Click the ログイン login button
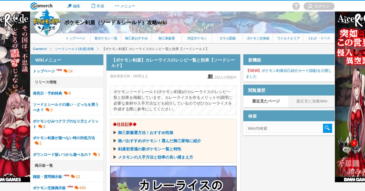Screen dimensions: 365x191 point(319,6)
